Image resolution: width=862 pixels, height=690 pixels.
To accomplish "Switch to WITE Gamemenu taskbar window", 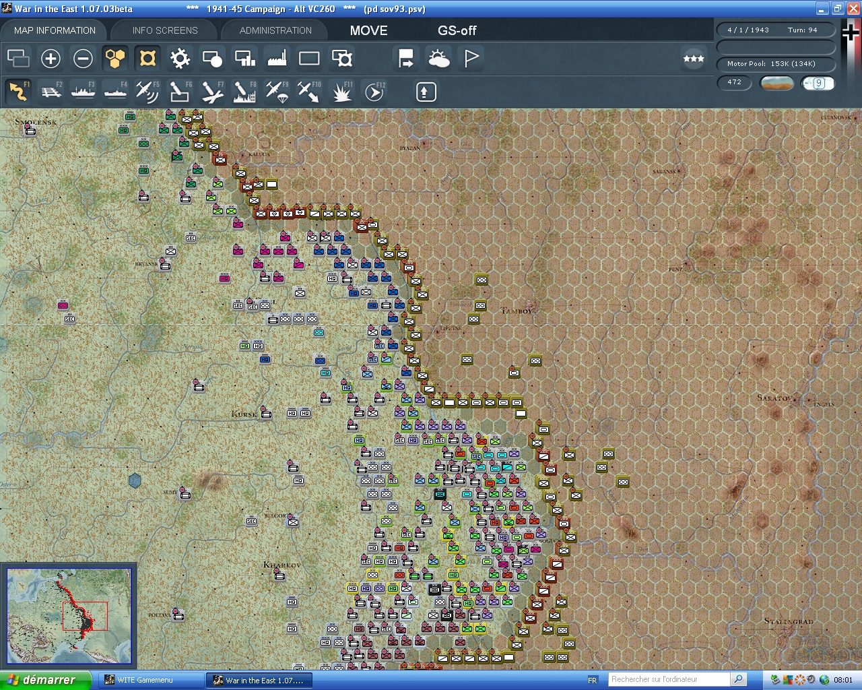I will coord(152,680).
